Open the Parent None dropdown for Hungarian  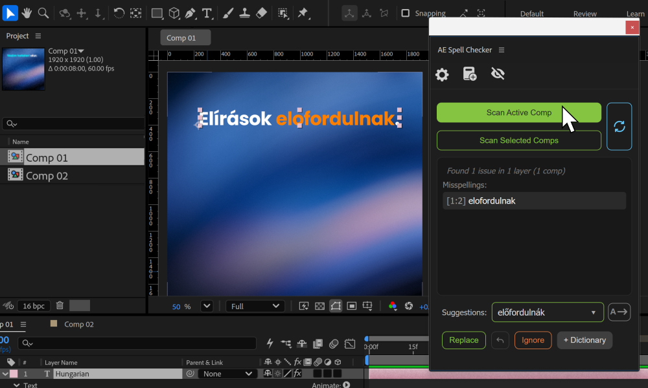[227, 374]
